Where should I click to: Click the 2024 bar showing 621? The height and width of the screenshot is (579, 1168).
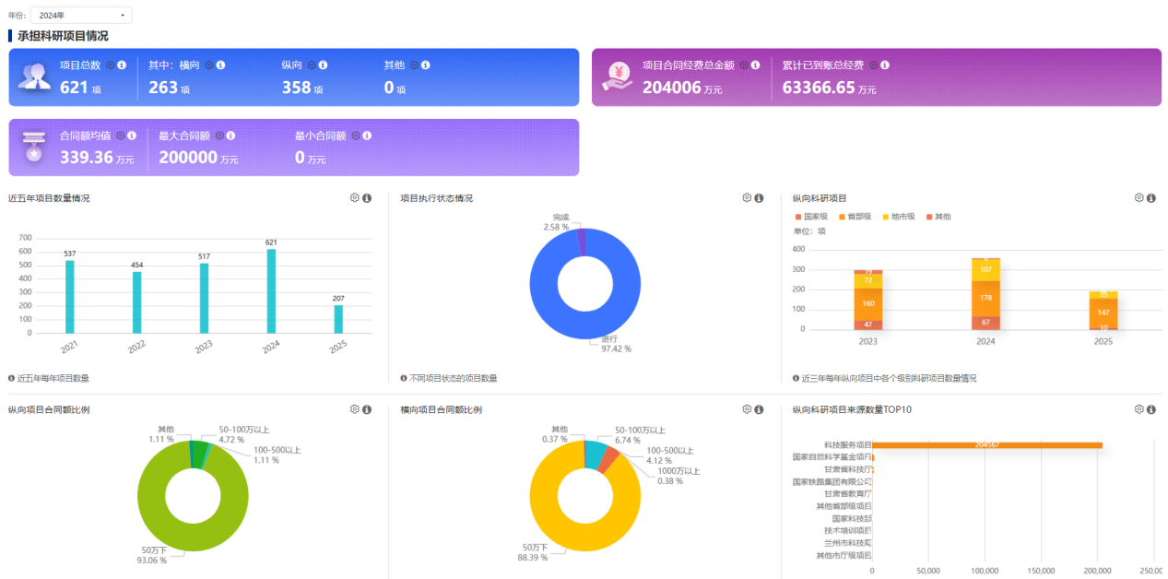click(x=271, y=291)
